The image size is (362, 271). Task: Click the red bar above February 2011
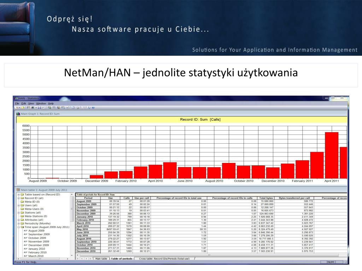302,169
